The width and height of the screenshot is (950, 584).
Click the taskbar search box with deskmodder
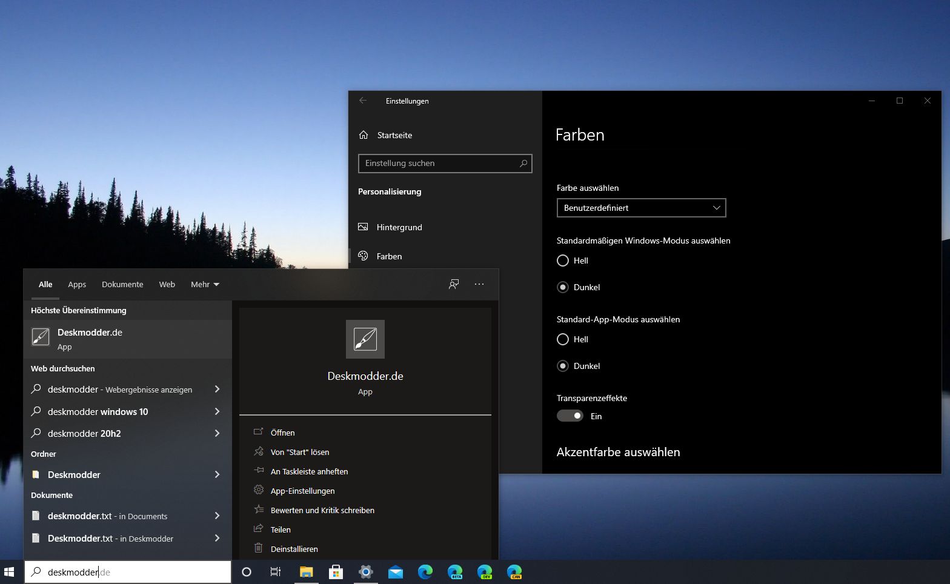coord(128,572)
